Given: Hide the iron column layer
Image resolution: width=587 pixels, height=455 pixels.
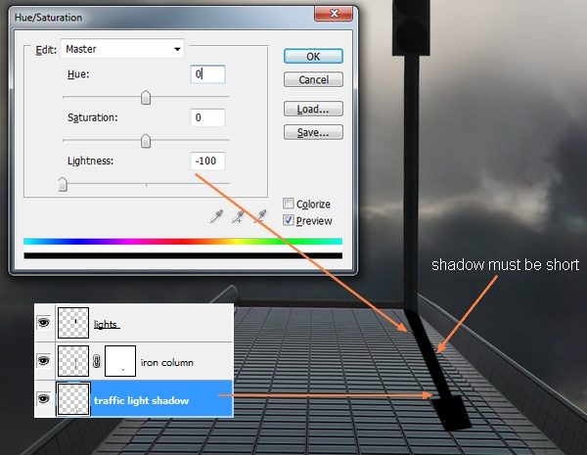Looking at the screenshot, I should [x=44, y=361].
